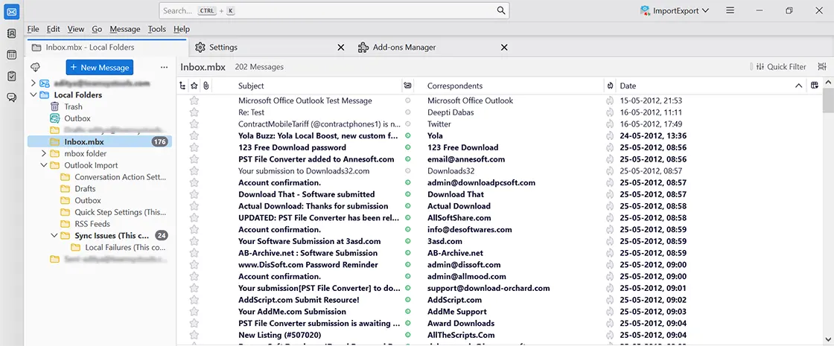Toggle message list display options icon
Viewport: 834px width, 346px height.
pyautogui.click(x=822, y=66)
